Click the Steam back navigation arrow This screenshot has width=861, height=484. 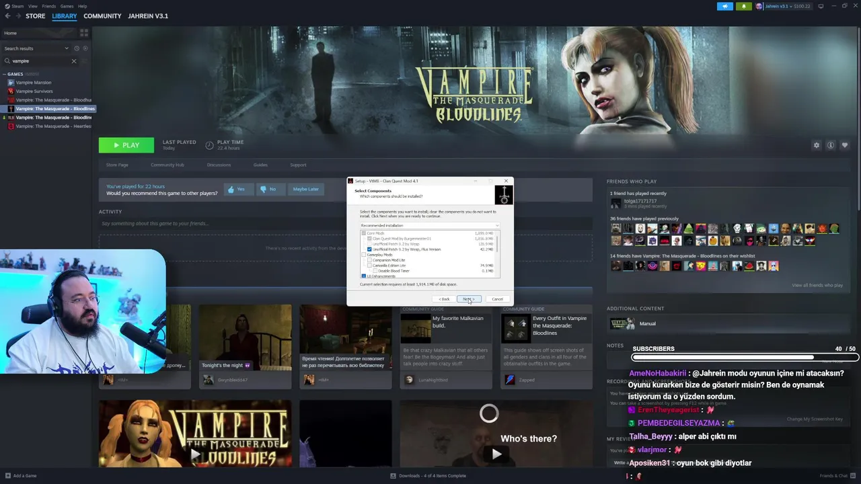(x=8, y=16)
